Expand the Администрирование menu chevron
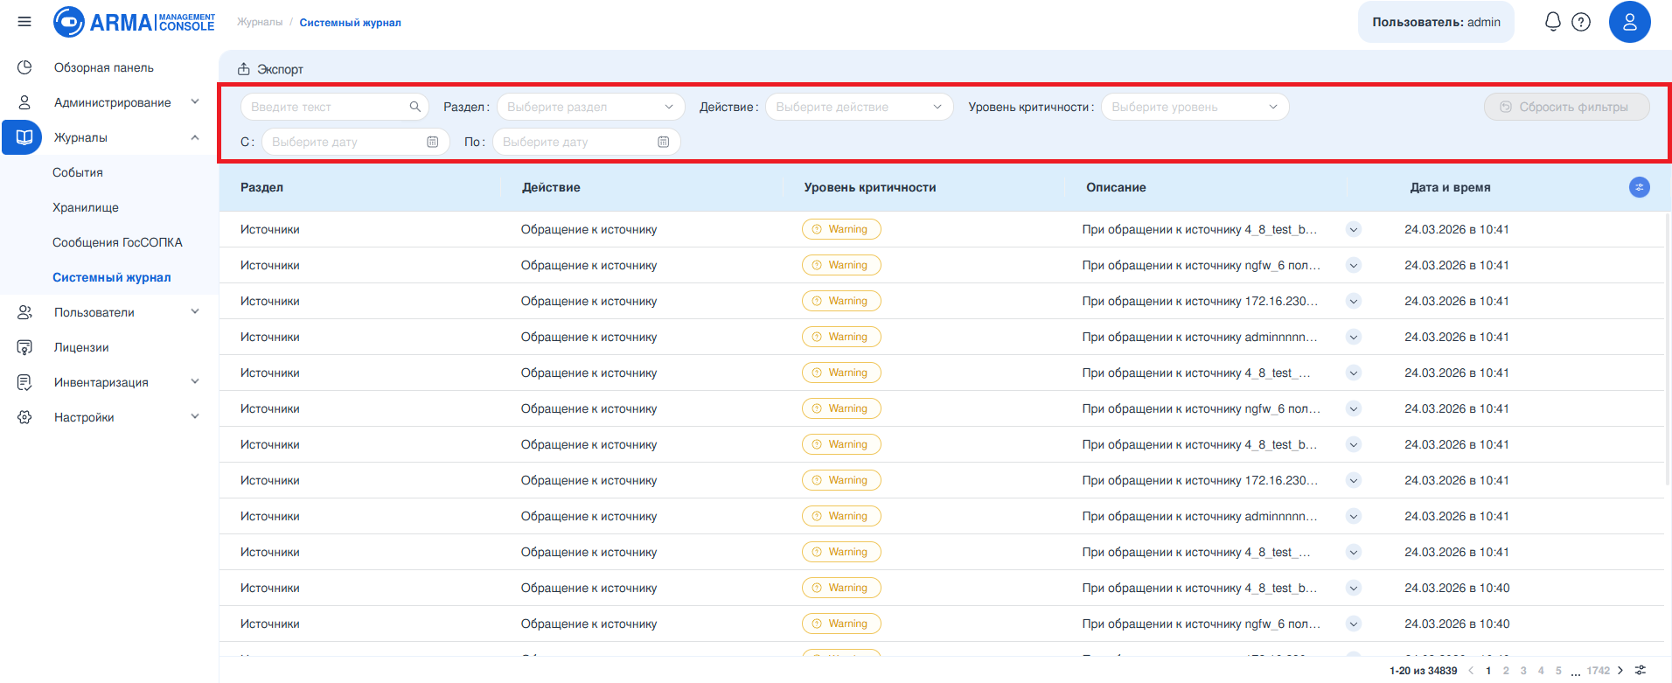Viewport: 1672px width, 683px height. (x=195, y=101)
